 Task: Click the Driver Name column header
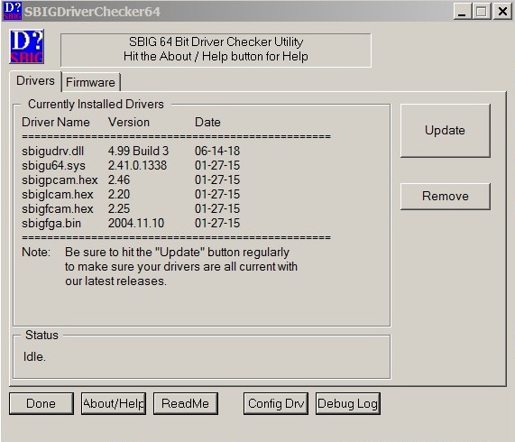[56, 122]
